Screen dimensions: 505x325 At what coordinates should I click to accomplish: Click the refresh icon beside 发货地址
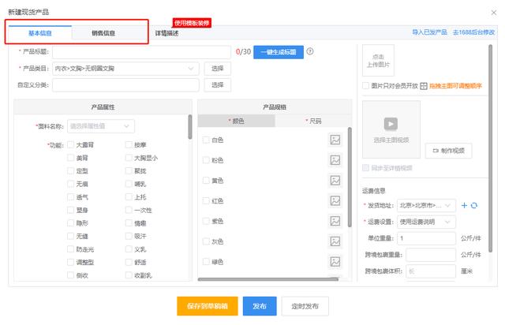click(474, 205)
